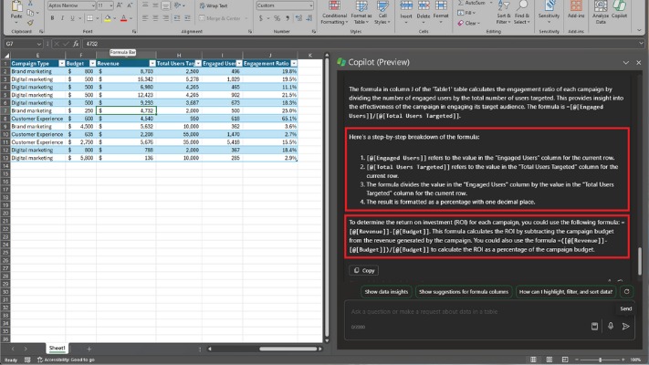
Task: Toggle underline formatting
Action: (72, 18)
